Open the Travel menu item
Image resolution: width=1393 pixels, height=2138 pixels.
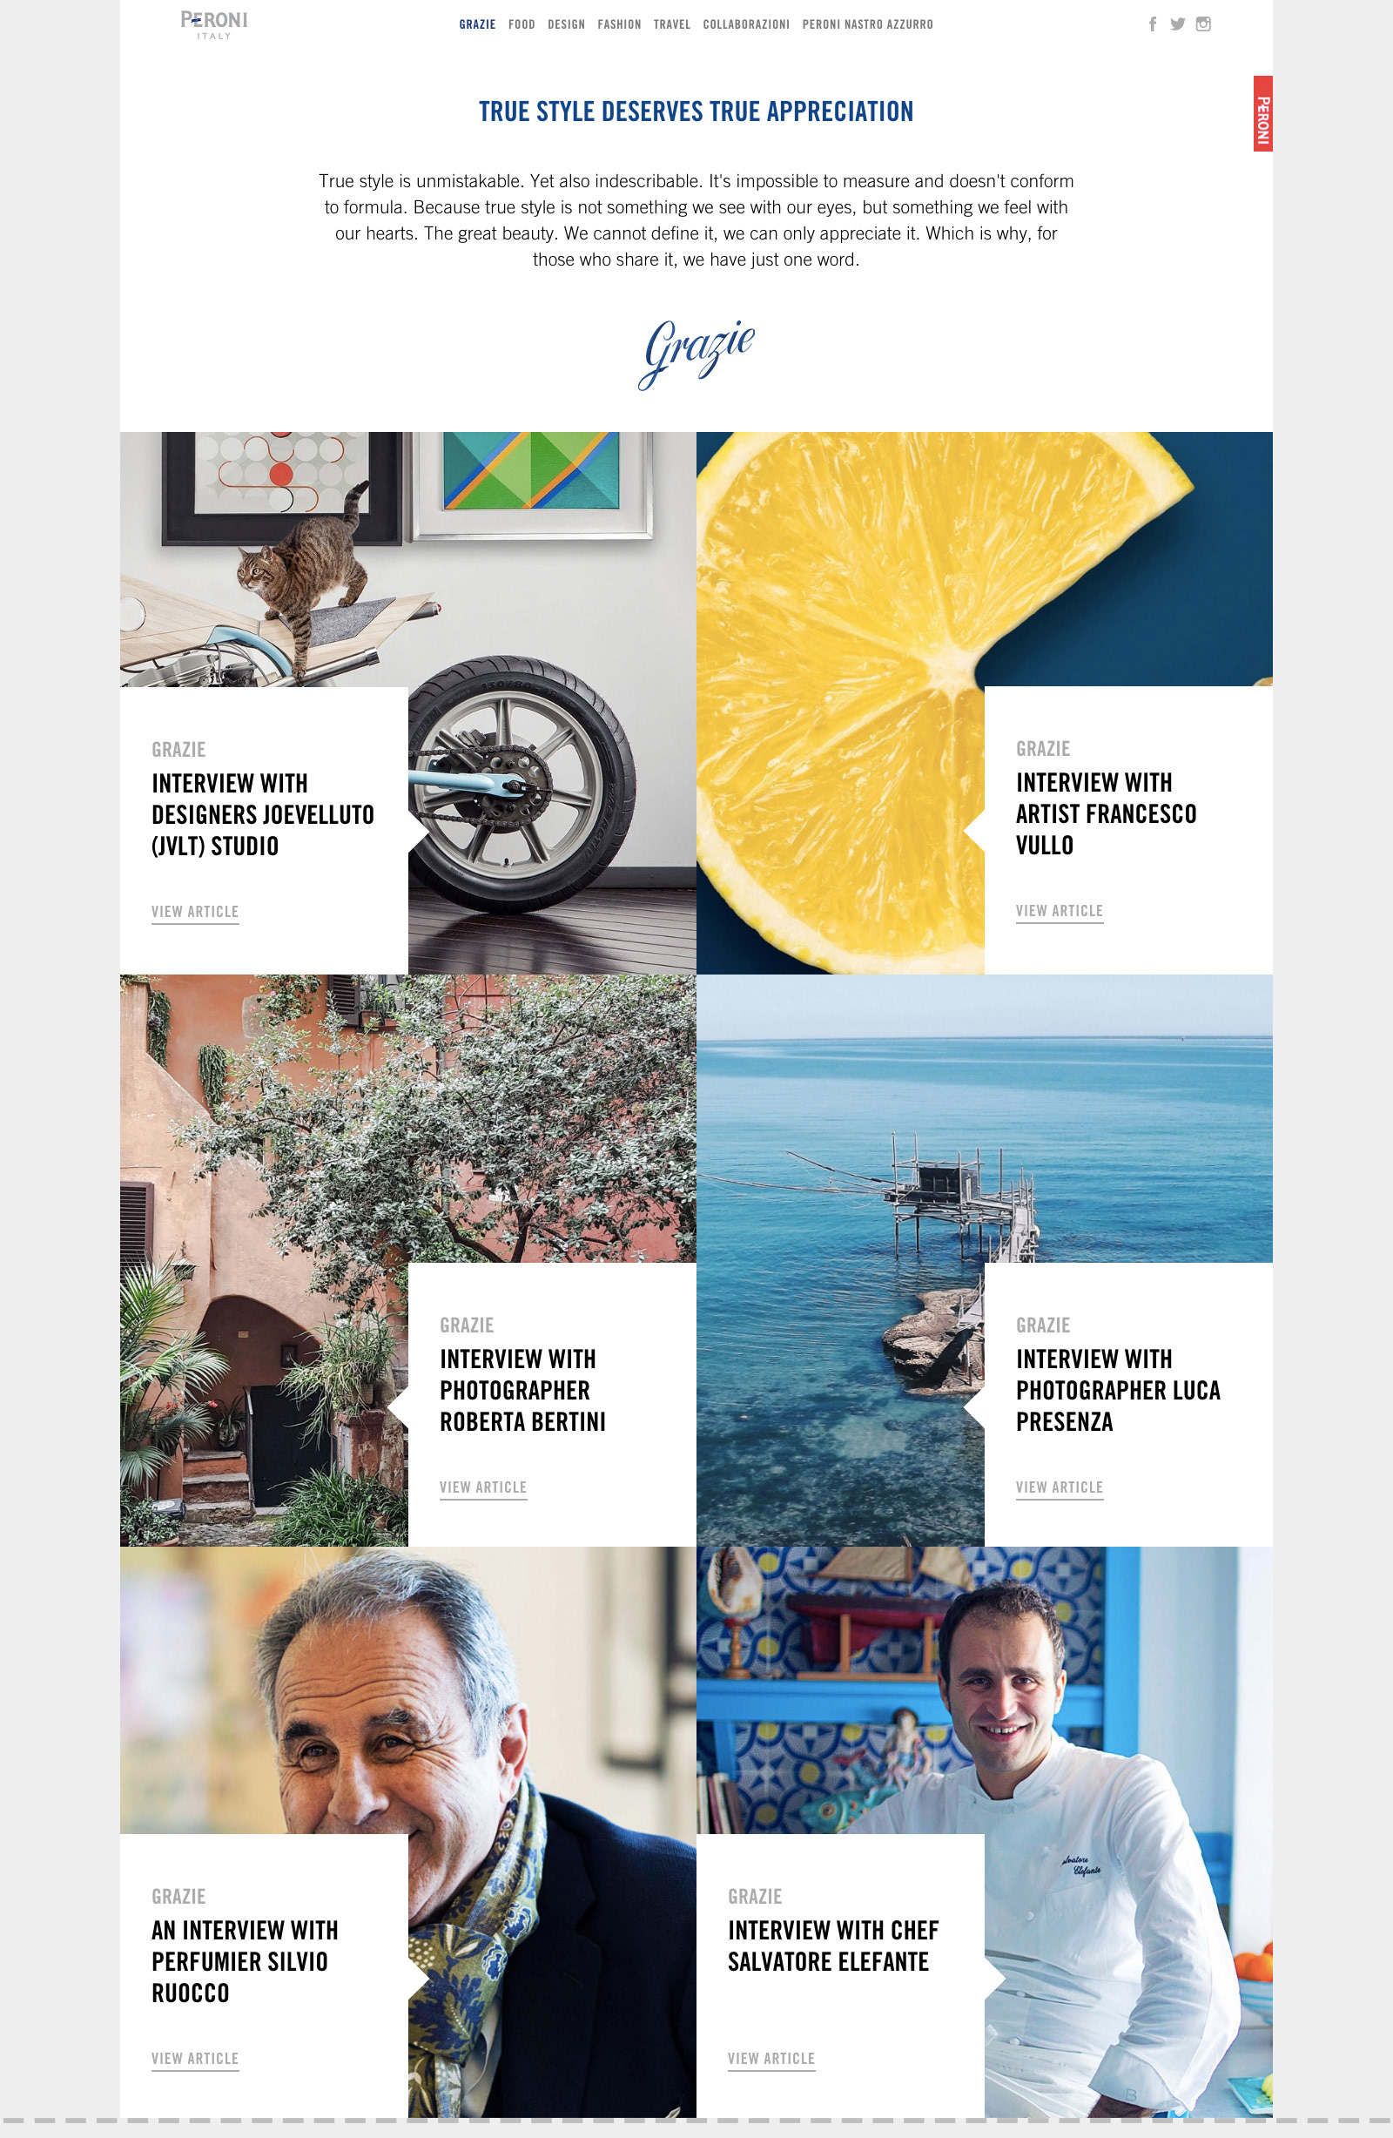pos(672,24)
